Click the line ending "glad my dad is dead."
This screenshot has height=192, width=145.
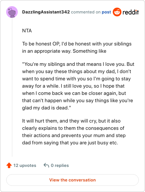click(x=46, y=108)
